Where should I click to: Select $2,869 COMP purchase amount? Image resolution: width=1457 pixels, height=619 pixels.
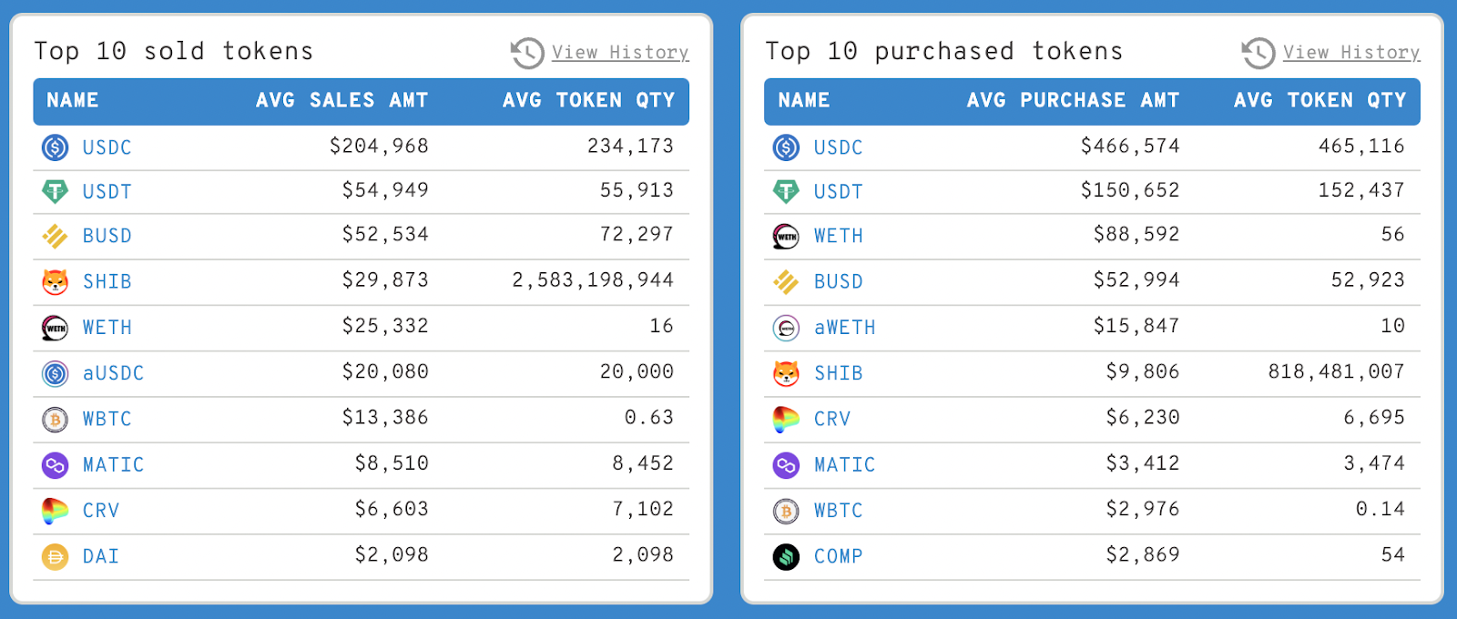(1143, 554)
